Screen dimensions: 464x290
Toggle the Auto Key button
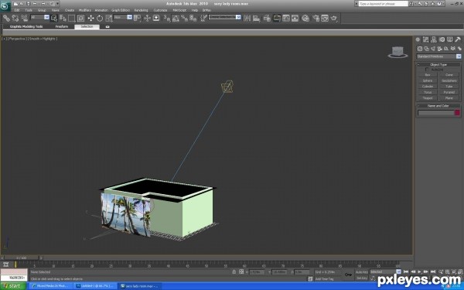(x=362, y=272)
